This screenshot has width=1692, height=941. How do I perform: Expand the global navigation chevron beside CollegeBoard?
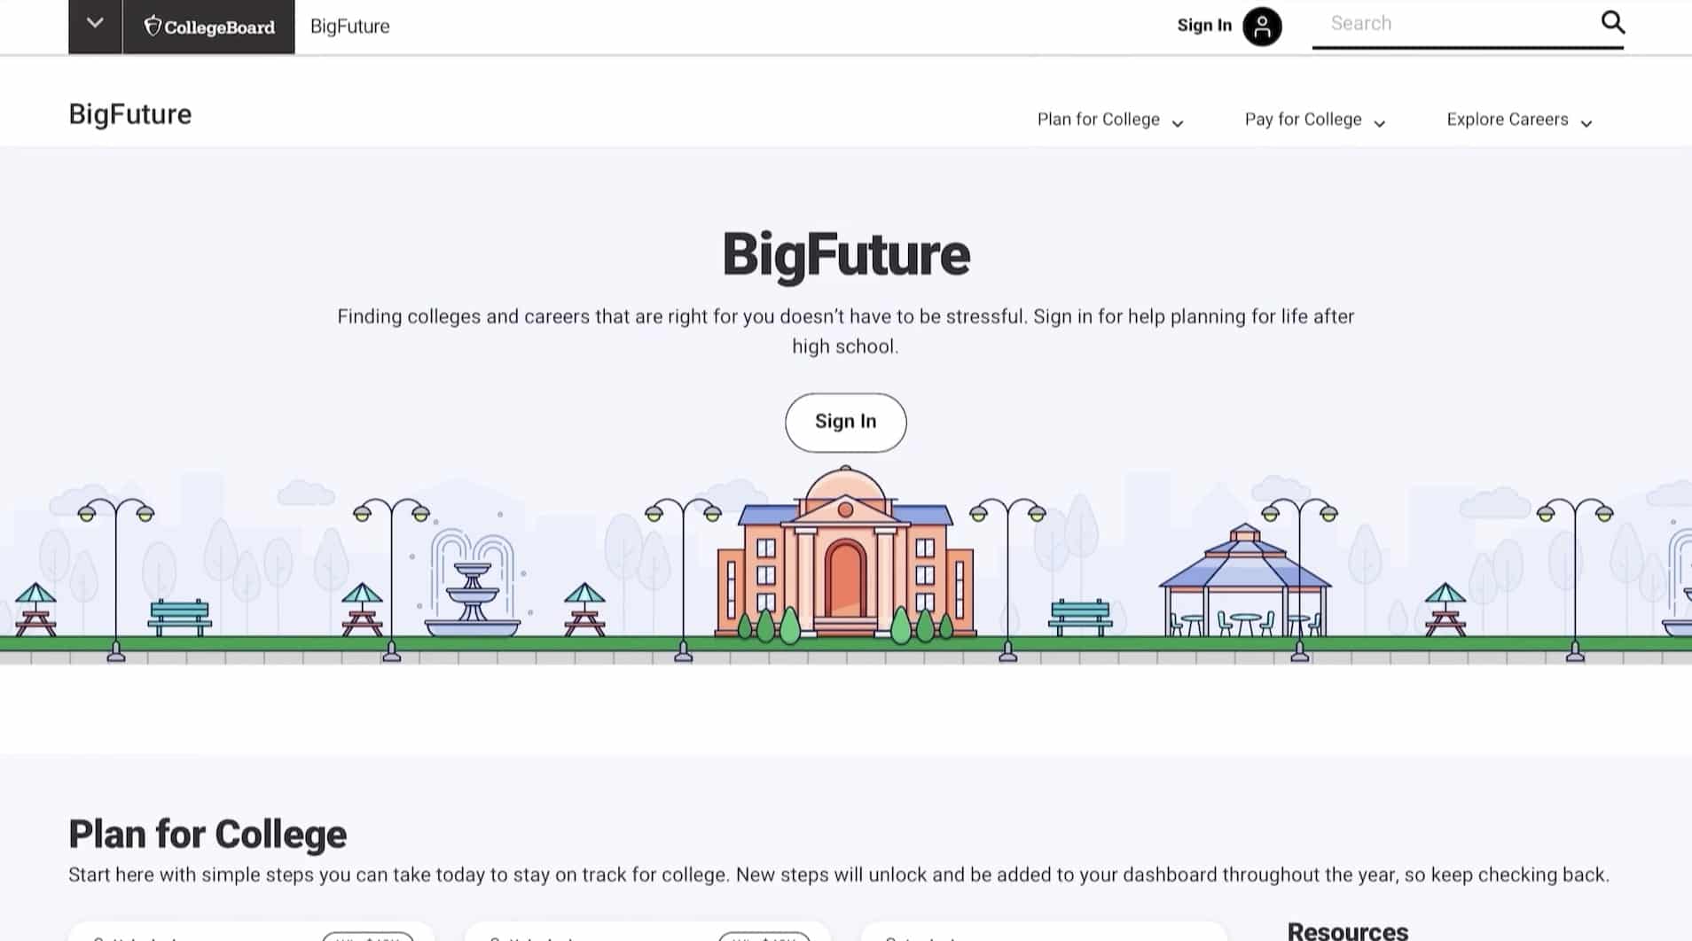pyautogui.click(x=95, y=25)
